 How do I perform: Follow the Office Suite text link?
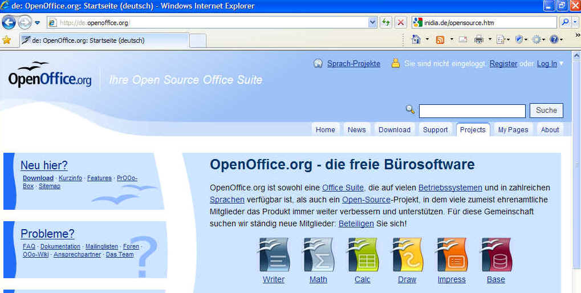343,188
